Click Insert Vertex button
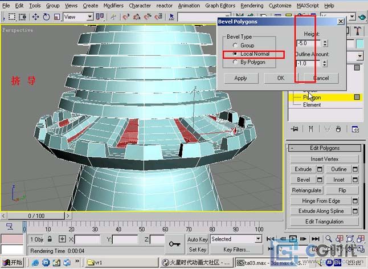368x269 pixels. [325, 159]
